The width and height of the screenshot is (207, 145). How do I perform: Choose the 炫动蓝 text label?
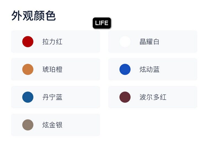point(150,70)
